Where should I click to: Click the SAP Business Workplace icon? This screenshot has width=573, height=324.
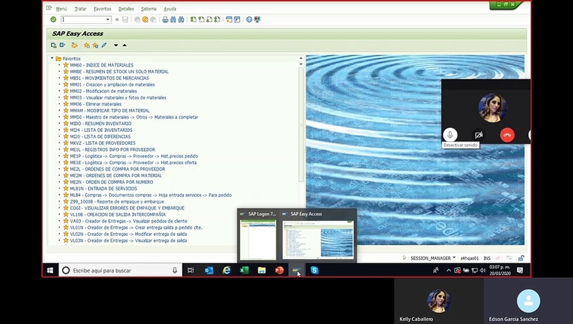click(74, 45)
